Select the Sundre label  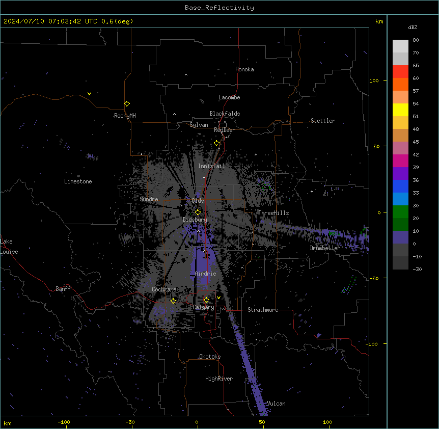point(149,199)
